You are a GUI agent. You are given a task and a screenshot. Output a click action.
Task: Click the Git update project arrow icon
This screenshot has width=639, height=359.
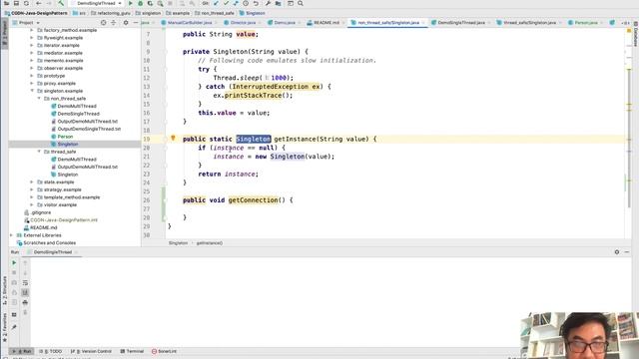(216, 3)
